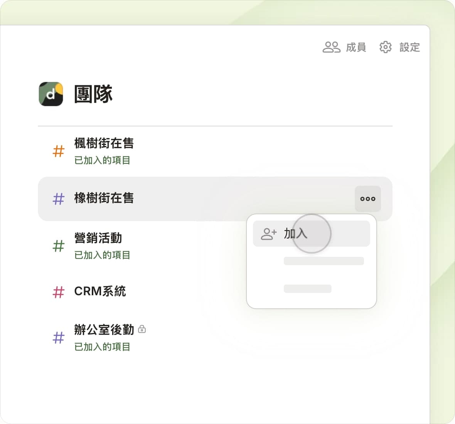Open the 楓樹街在售 project
Viewport: 455px width, 424px height.
[104, 143]
